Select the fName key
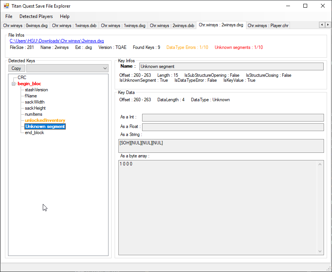The width and height of the screenshot is (332, 272). (31, 96)
